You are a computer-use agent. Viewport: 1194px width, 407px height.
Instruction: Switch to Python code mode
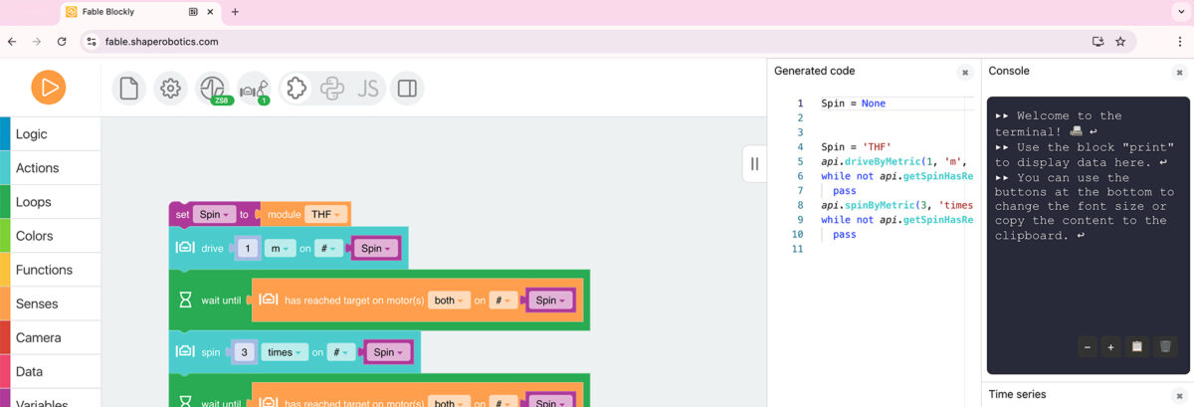(332, 89)
